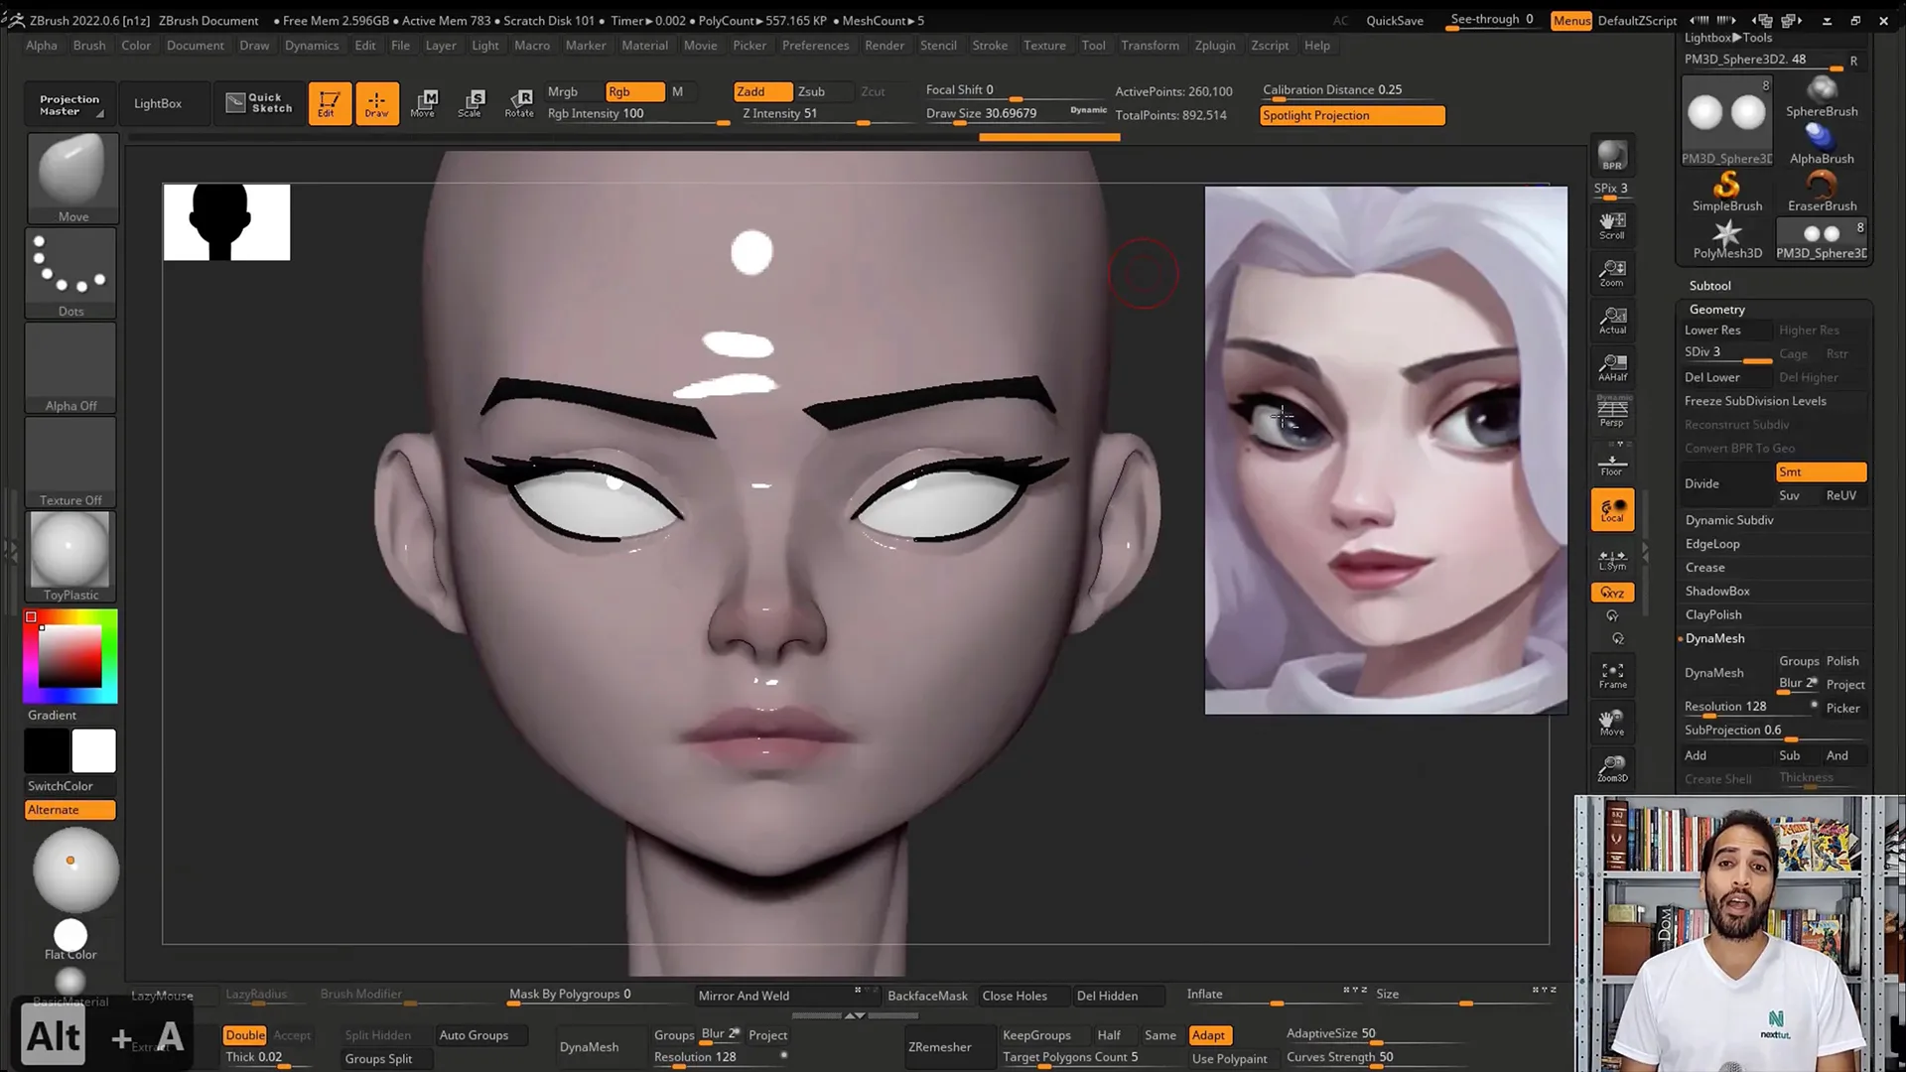The width and height of the screenshot is (1906, 1072).
Task: Expand the Dynamic Subdiv section
Action: 1729,520
